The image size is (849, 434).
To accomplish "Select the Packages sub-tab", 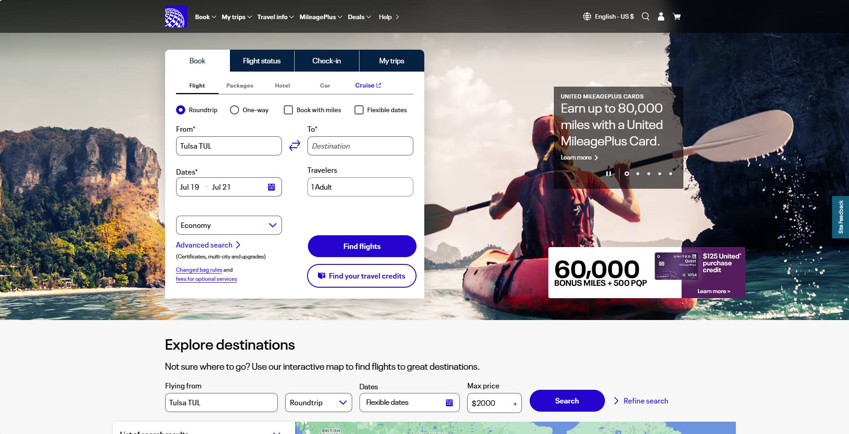I will click(240, 85).
